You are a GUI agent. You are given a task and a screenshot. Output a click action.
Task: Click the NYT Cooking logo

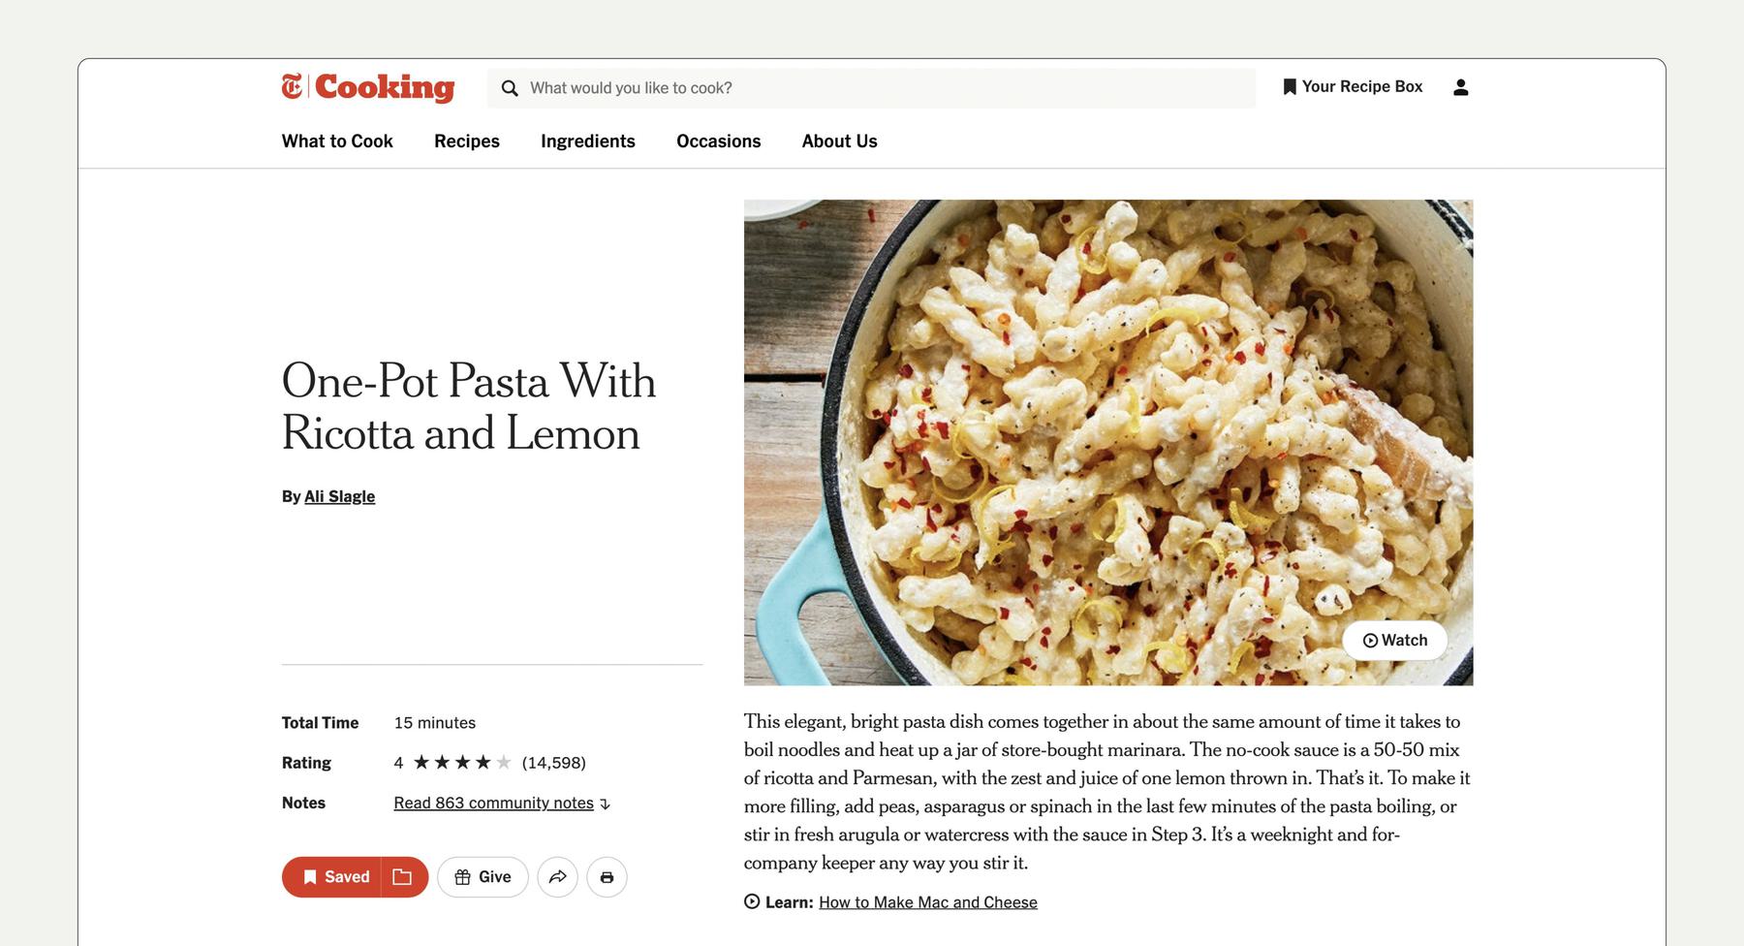tap(368, 87)
